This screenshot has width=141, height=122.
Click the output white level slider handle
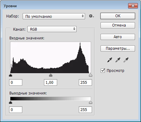tap(90, 102)
